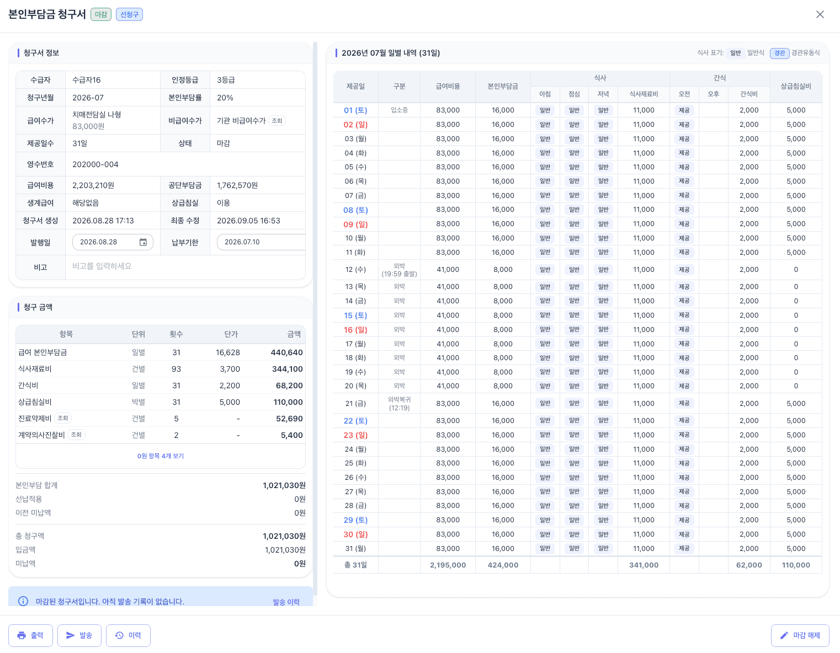Open the calendar icon in 발행일 field
Screen dimensions: 840x653
coord(143,242)
